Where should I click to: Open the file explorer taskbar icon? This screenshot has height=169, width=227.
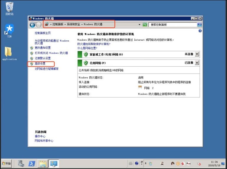(43, 163)
